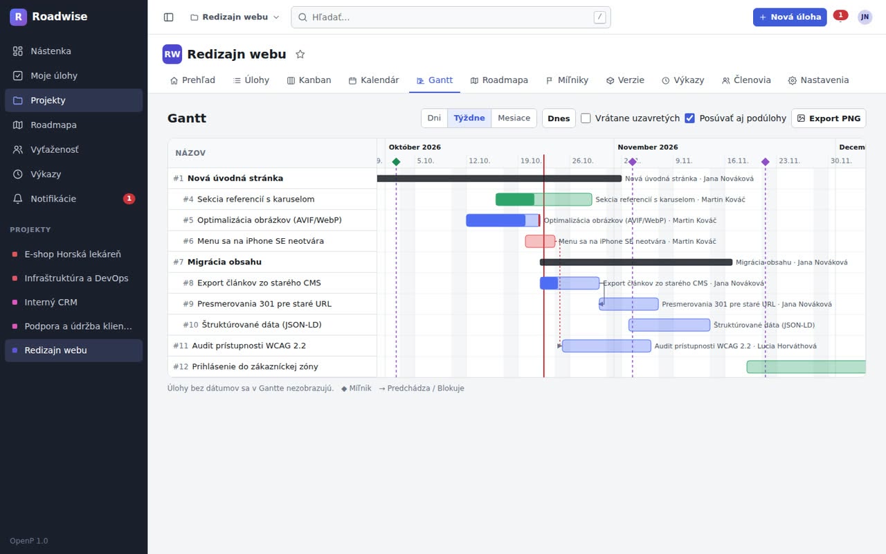Screen dimensions: 886x554
Task: Focus the Hľadať search field
Action: coord(451,17)
